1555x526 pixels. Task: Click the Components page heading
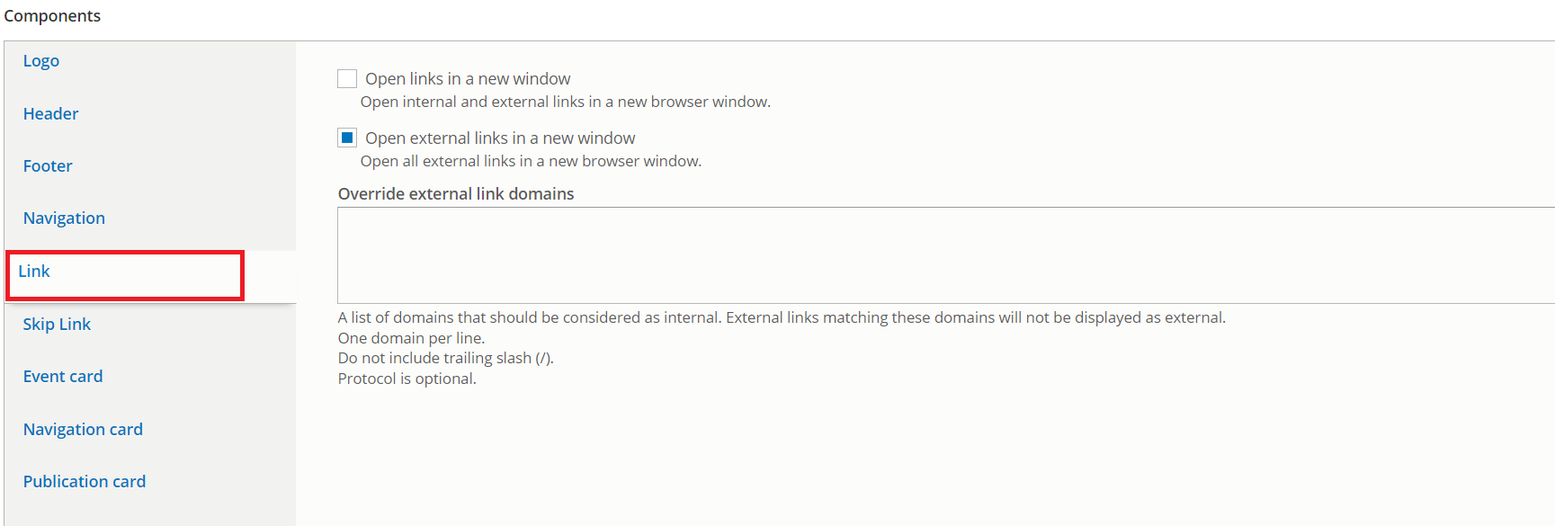click(52, 15)
